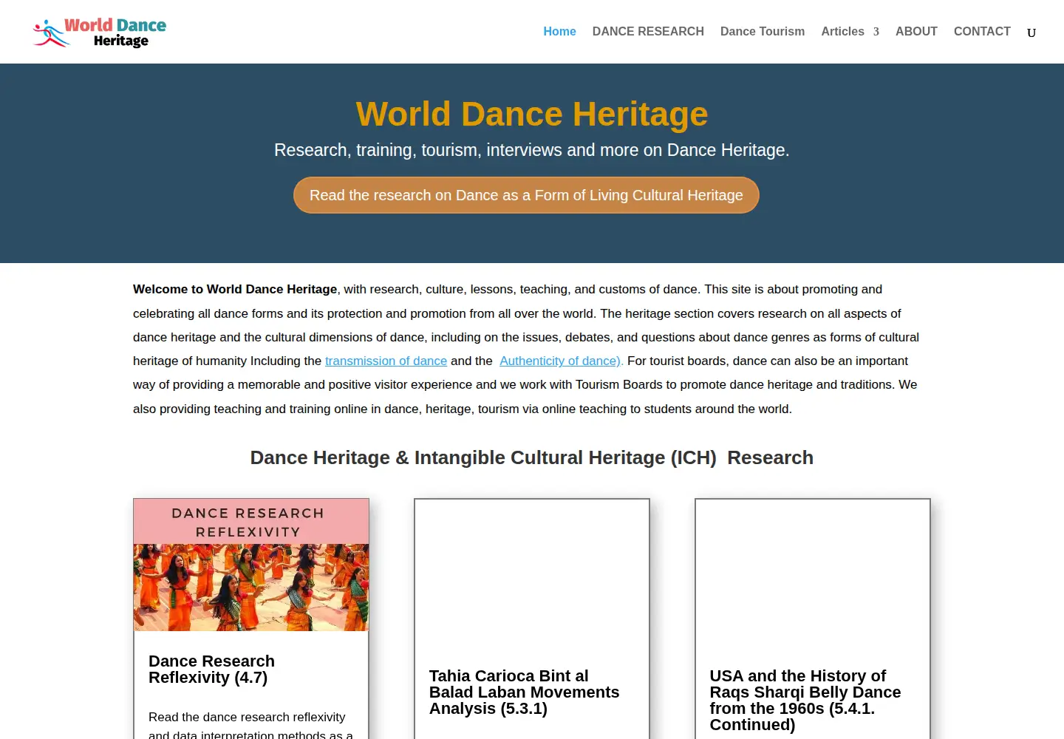The width and height of the screenshot is (1064, 739).
Task: Click the Welcome to World Dance Heritage text
Action: (235, 290)
